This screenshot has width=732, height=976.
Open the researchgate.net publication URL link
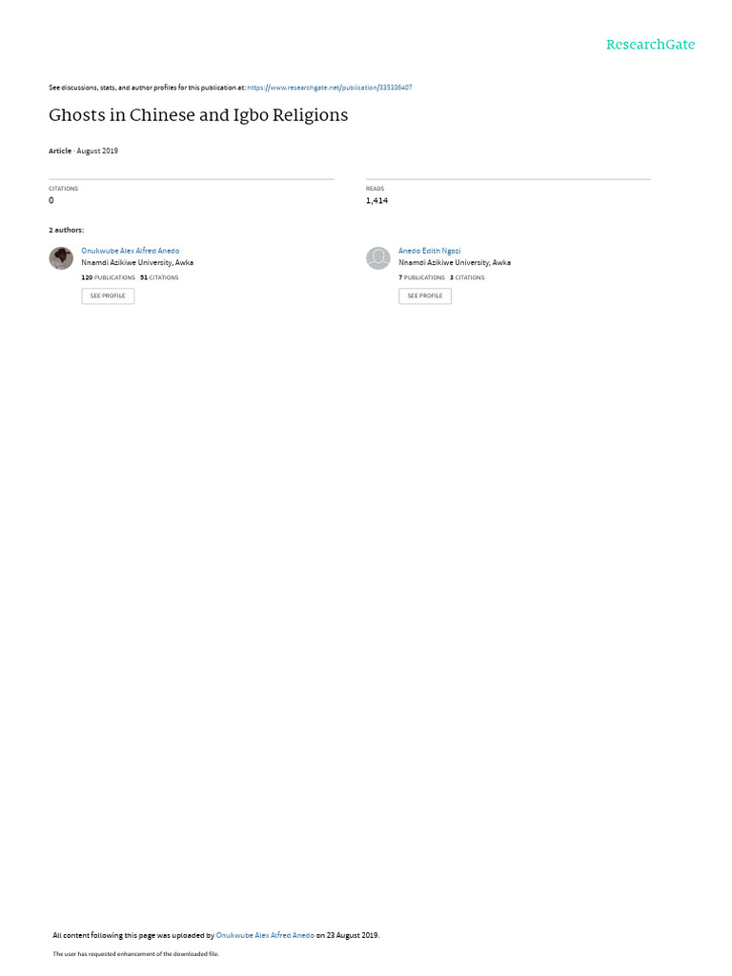tap(329, 88)
